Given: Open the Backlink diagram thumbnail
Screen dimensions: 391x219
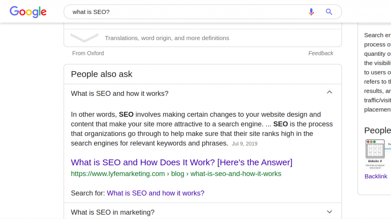Looking at the screenshot, I should (x=376, y=154).
